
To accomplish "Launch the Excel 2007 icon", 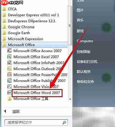I will (x=9, y=57).
